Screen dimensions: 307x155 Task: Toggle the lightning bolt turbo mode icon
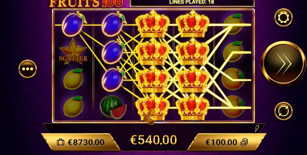point(257,128)
